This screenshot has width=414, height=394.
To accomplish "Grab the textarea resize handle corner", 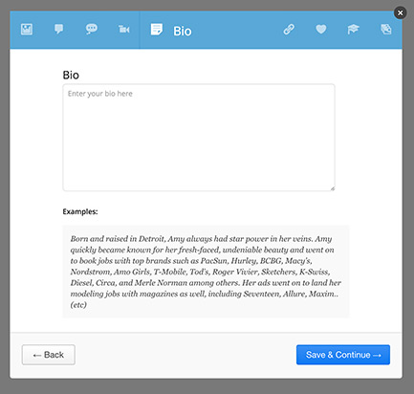I will (x=333, y=188).
